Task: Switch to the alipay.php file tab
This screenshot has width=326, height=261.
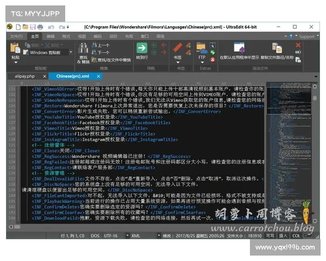Action: pos(24,76)
